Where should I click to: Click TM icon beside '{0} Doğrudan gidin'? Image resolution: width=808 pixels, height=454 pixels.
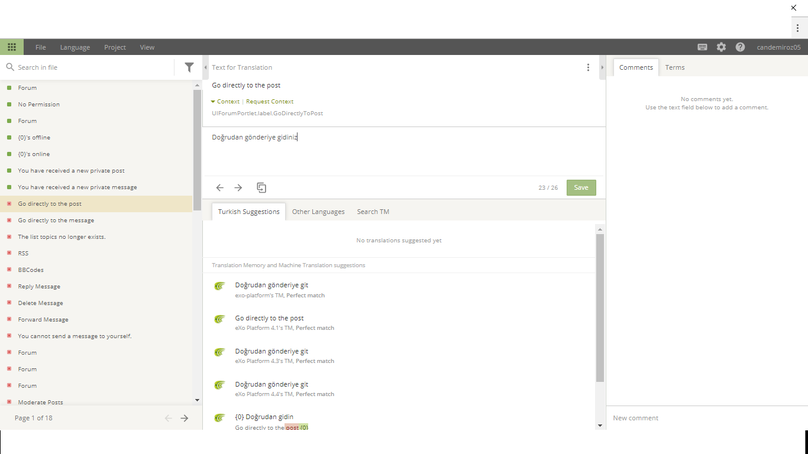pos(219,418)
